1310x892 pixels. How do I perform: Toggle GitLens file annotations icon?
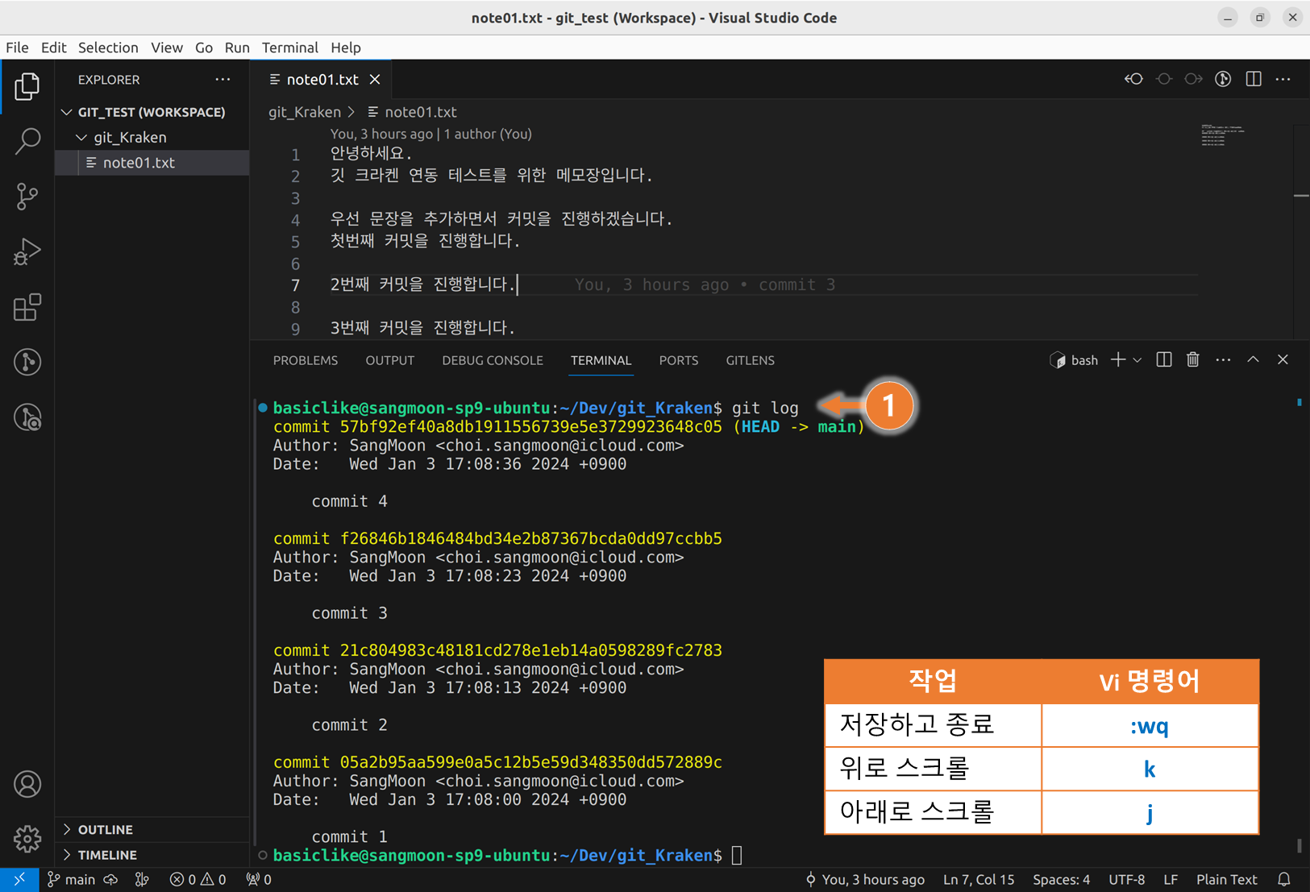pyautogui.click(x=1223, y=79)
